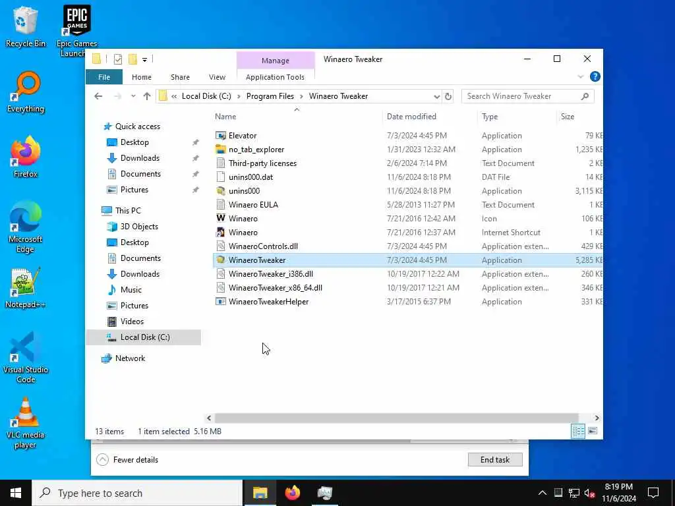Click the horizontal scrollbar right arrow
The height and width of the screenshot is (506, 675).
tap(597, 418)
